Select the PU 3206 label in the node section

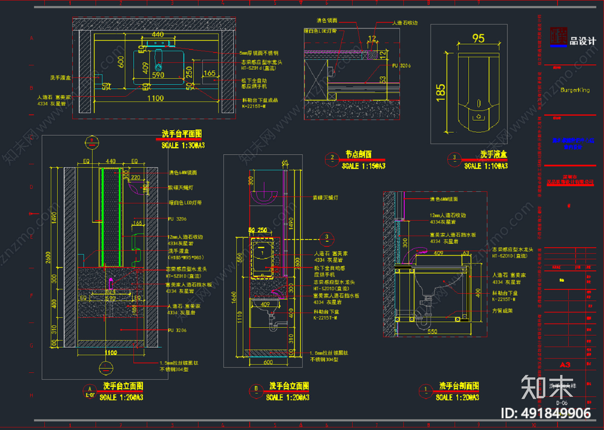pos(401,66)
